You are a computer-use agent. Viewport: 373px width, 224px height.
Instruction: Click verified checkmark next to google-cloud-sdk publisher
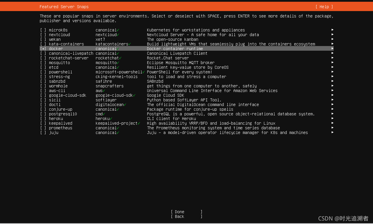[x=134, y=95]
